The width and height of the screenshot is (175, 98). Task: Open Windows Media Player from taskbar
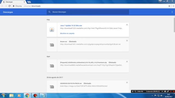[19, 96]
